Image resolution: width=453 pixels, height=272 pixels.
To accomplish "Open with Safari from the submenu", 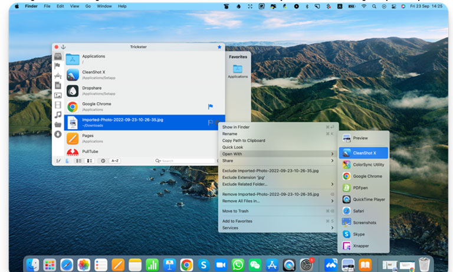I will click(x=363, y=211).
